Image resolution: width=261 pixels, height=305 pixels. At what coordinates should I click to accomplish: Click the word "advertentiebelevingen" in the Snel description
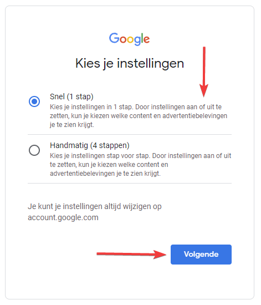click(x=195, y=116)
